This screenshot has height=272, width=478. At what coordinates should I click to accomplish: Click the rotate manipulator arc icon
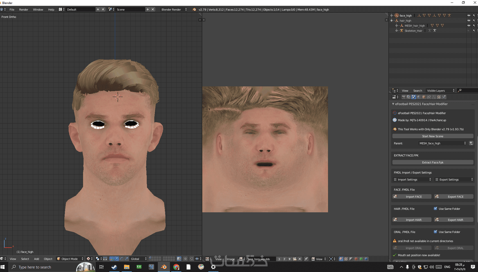pyautogui.click(x=122, y=259)
